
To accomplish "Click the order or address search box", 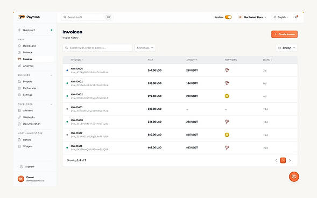I will [x=97, y=48].
